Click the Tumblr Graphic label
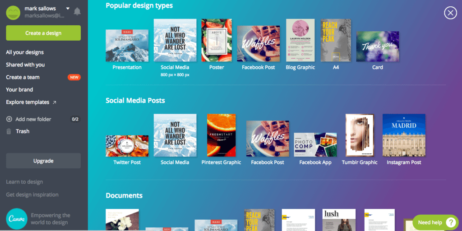Viewport: 462px width, 231px height. (x=360, y=162)
